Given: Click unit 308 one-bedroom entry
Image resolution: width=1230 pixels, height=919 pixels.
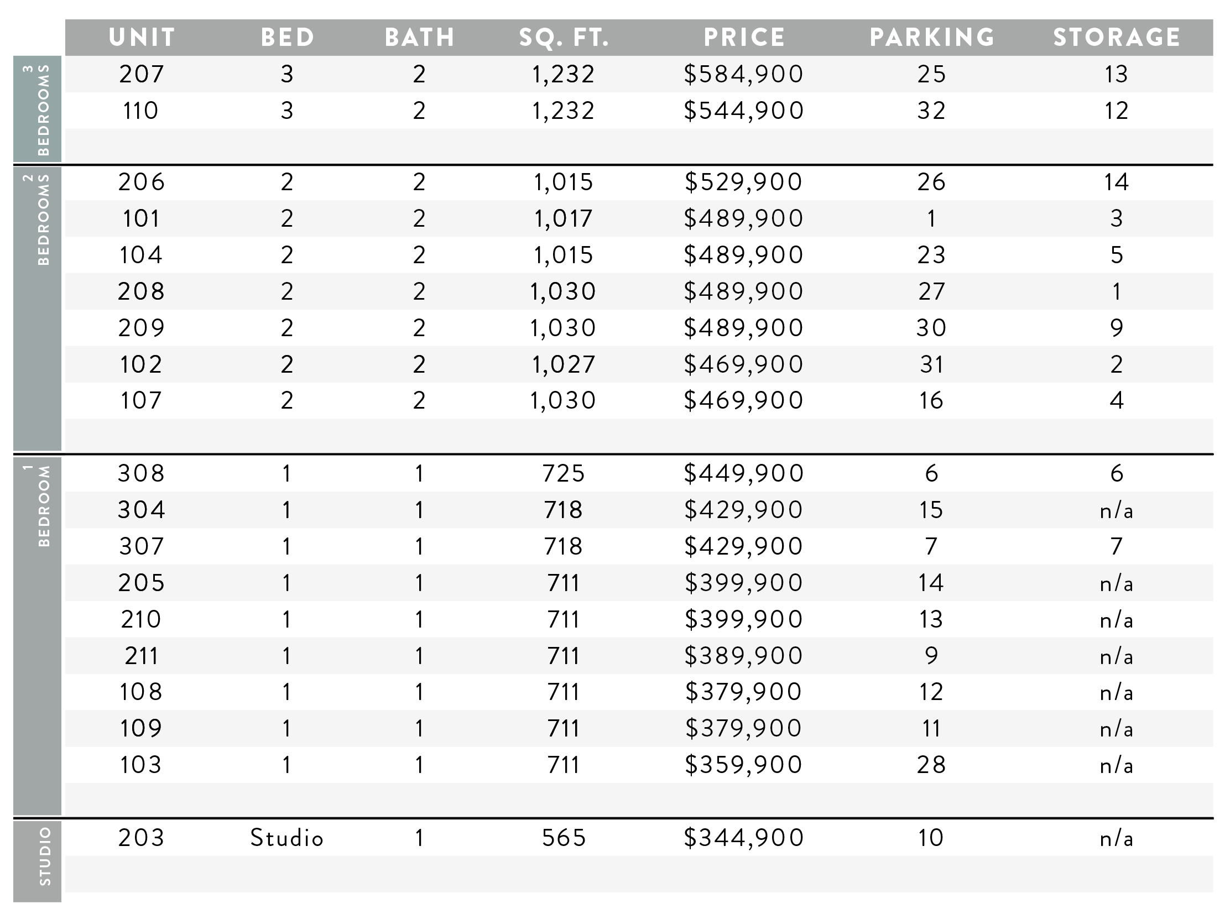Looking at the screenshot, I should click(x=141, y=473).
